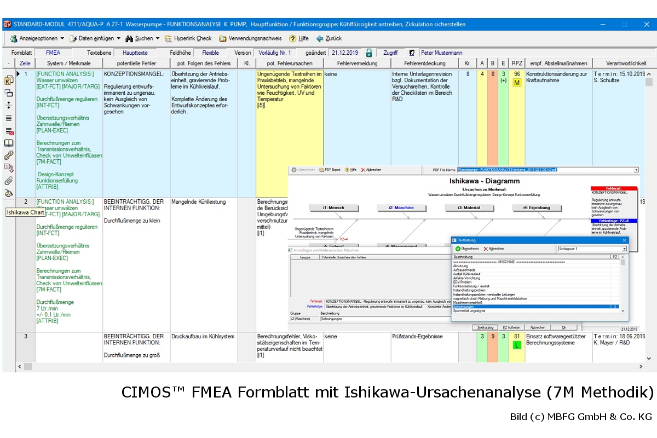Click the Flexible Feldhöhe field
This screenshot has height=438, width=657.
(211, 53)
